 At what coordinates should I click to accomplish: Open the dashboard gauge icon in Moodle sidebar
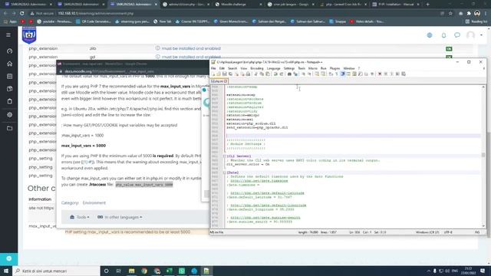tap(9, 51)
